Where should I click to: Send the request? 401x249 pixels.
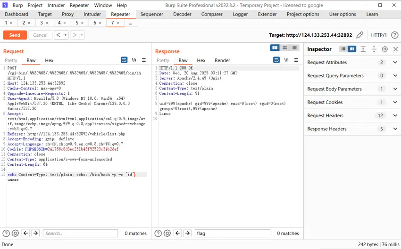tap(15, 35)
